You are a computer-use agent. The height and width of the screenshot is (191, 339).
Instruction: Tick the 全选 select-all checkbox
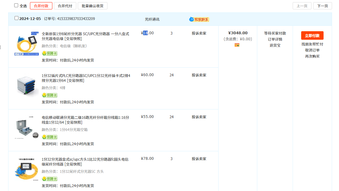[16, 5]
